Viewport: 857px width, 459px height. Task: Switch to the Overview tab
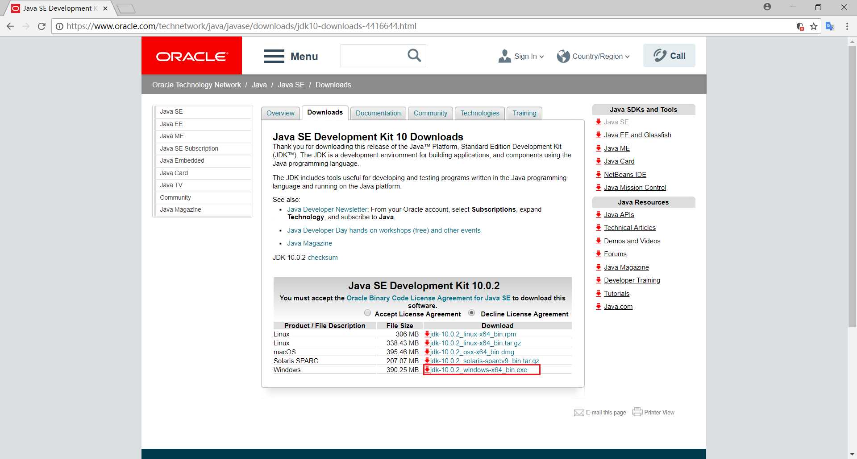[x=280, y=113]
